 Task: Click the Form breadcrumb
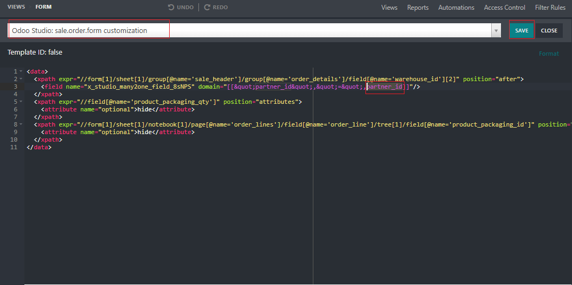click(x=43, y=7)
